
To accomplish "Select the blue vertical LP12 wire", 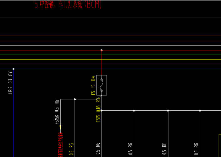I will 14,119.
